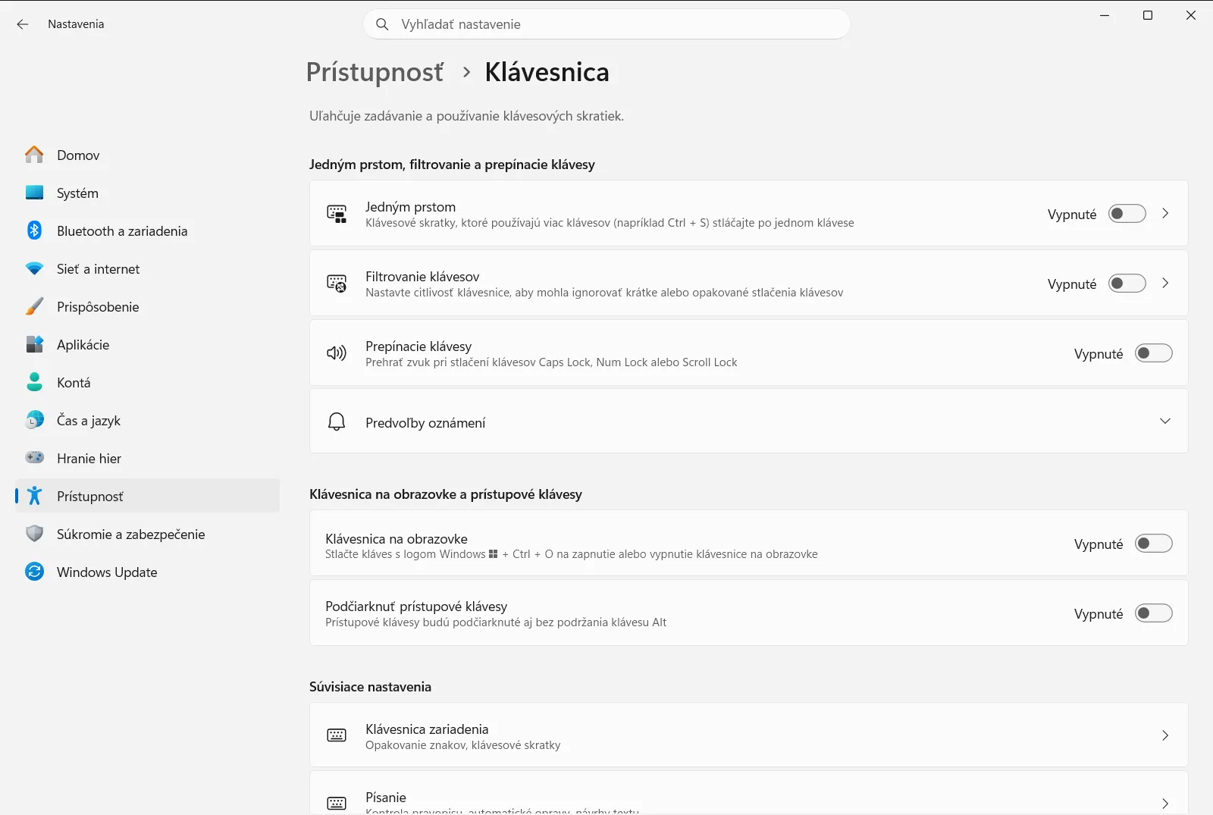Expand Predvoľby oznámení chevron
Screen dimensions: 1213x815
[1165, 422]
